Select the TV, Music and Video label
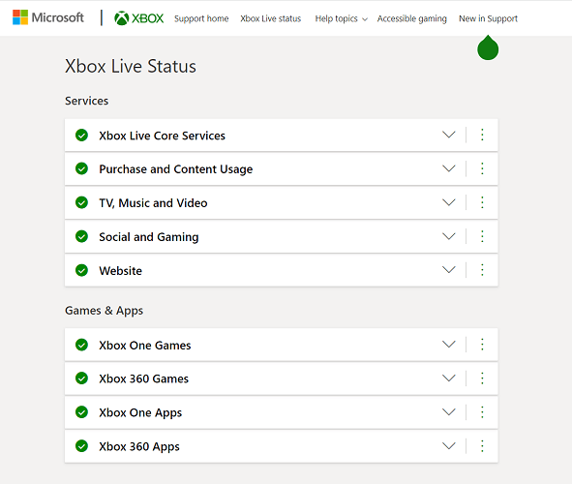The image size is (572, 484). 153,203
